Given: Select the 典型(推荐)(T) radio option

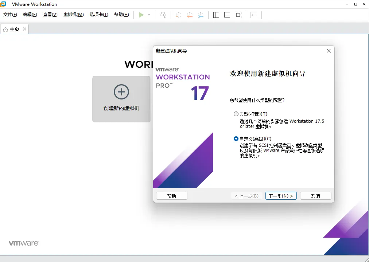Looking at the screenshot, I should pyautogui.click(x=236, y=114).
